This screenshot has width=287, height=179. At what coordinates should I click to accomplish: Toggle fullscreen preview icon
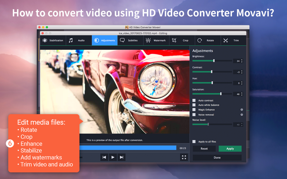[x=184, y=157]
